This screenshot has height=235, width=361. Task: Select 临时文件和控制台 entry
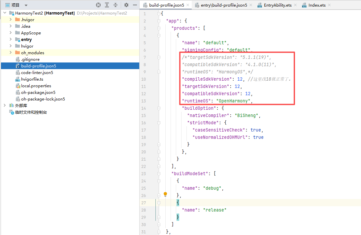pos(31,112)
